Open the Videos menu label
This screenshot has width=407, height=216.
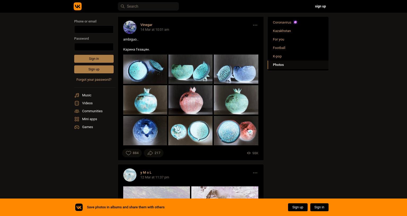click(x=87, y=103)
